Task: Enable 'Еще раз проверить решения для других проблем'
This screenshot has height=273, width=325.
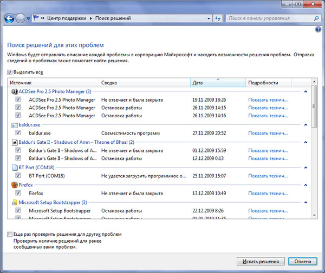Action: (10, 234)
